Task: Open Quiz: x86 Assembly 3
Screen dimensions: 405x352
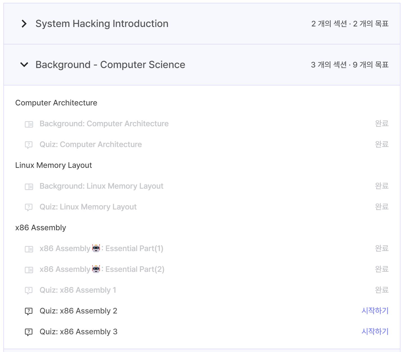Action: pyautogui.click(x=78, y=332)
